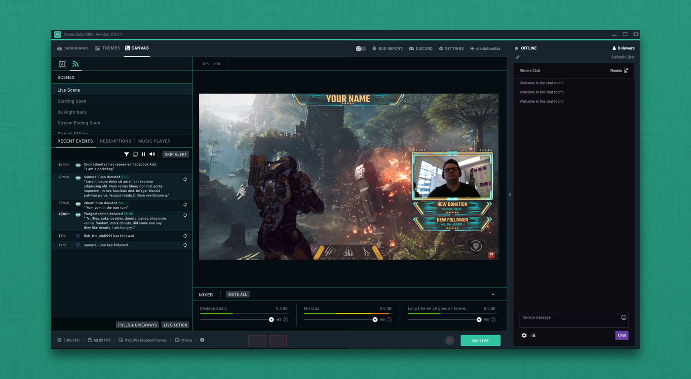Replay Rob_the_slob999 follow alert

click(185, 236)
